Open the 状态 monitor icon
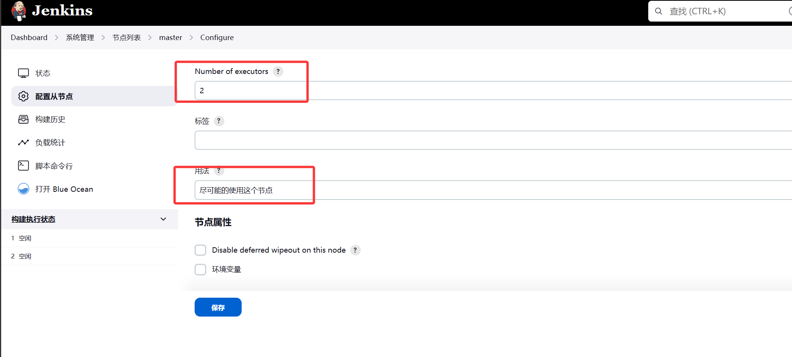Viewport: 792px width, 357px height. click(x=24, y=73)
